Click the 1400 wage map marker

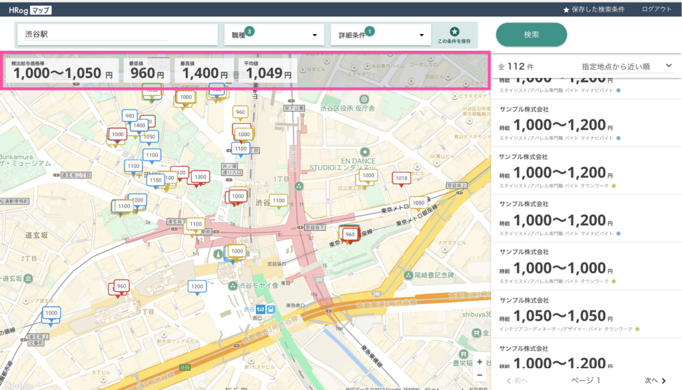click(139, 126)
